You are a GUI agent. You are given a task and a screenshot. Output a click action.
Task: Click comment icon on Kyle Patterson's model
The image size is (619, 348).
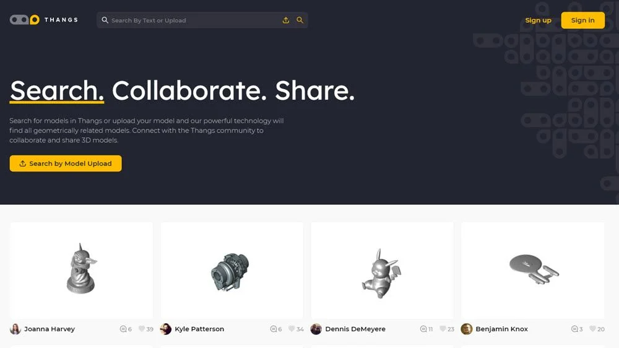coord(273,329)
